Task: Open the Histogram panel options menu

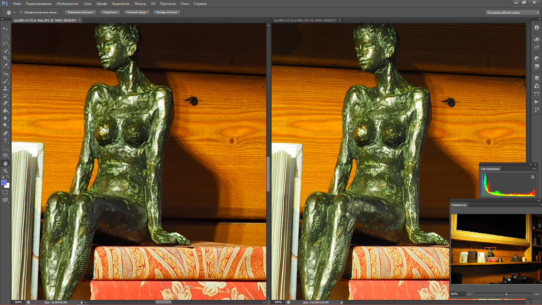Action: click(x=534, y=169)
